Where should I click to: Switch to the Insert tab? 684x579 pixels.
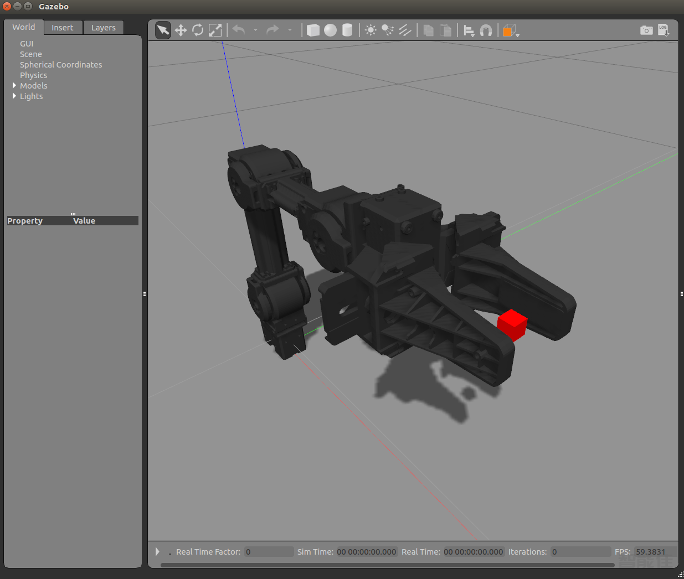point(63,27)
